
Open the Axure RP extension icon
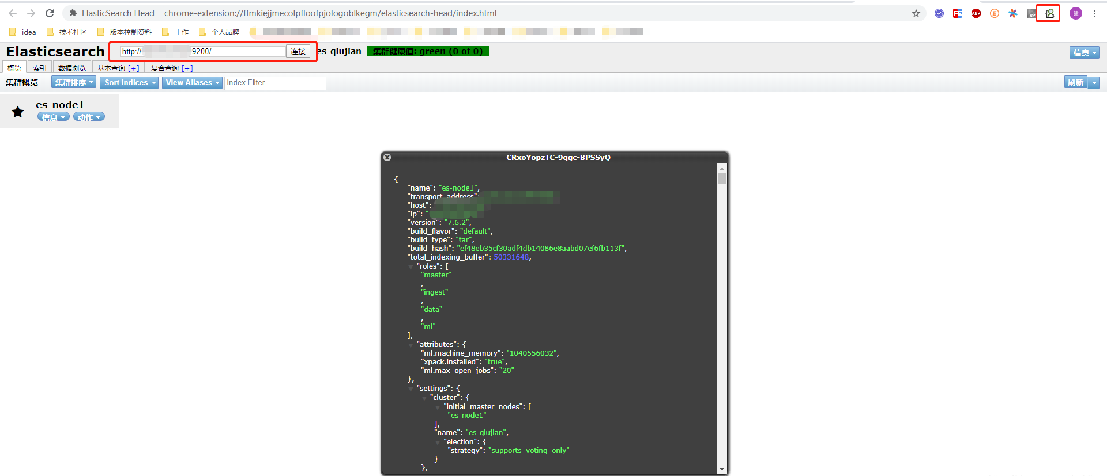click(1031, 13)
